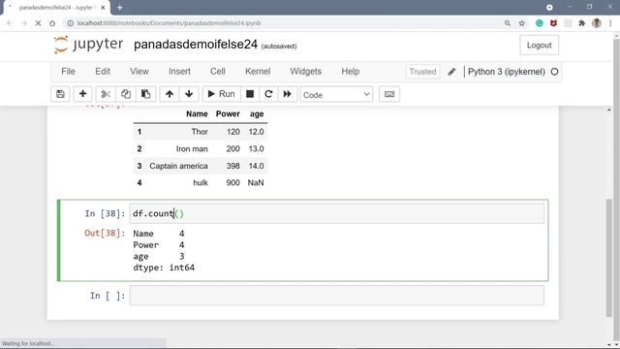This screenshot has width=620, height=349.
Task: Rename notebook title panadasdemoifelse24
Action: coord(196,45)
